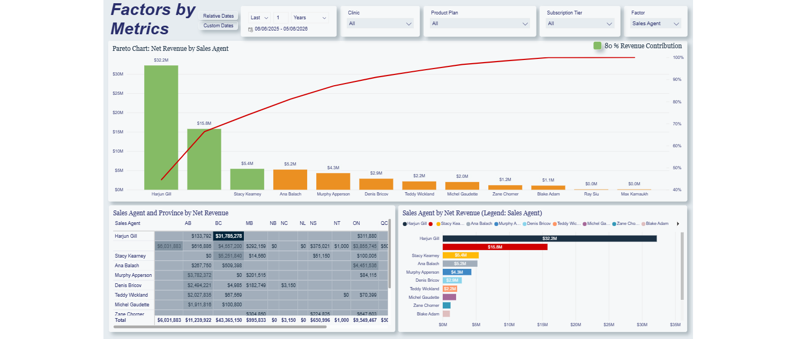Click Murphy Apperson's $4.3M Pareto bar

333,181
